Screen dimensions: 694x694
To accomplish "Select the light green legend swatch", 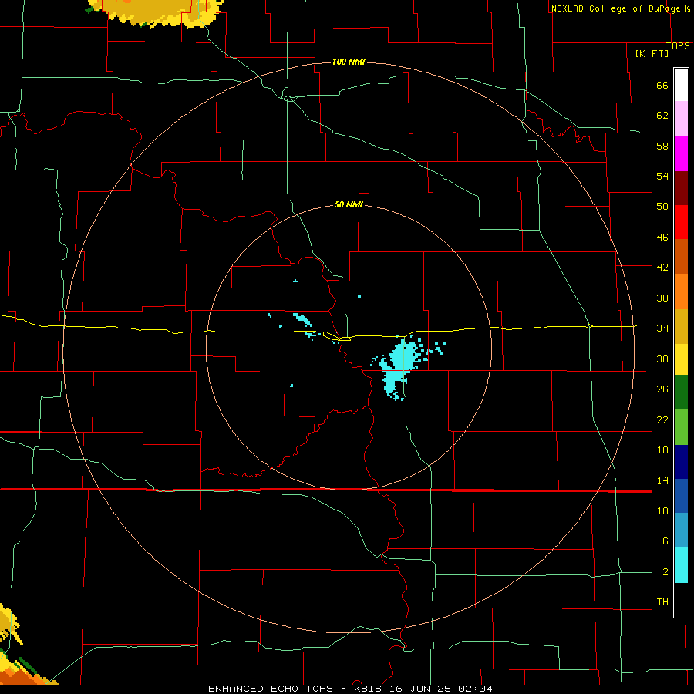I will pos(681,427).
